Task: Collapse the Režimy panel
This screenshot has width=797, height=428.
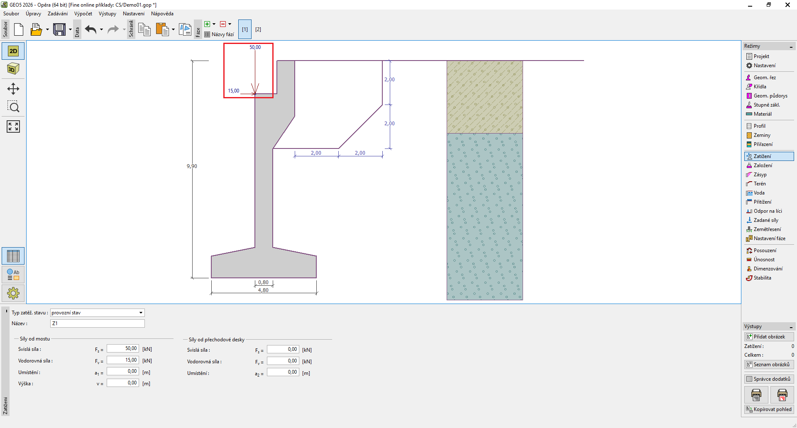Action: click(791, 46)
